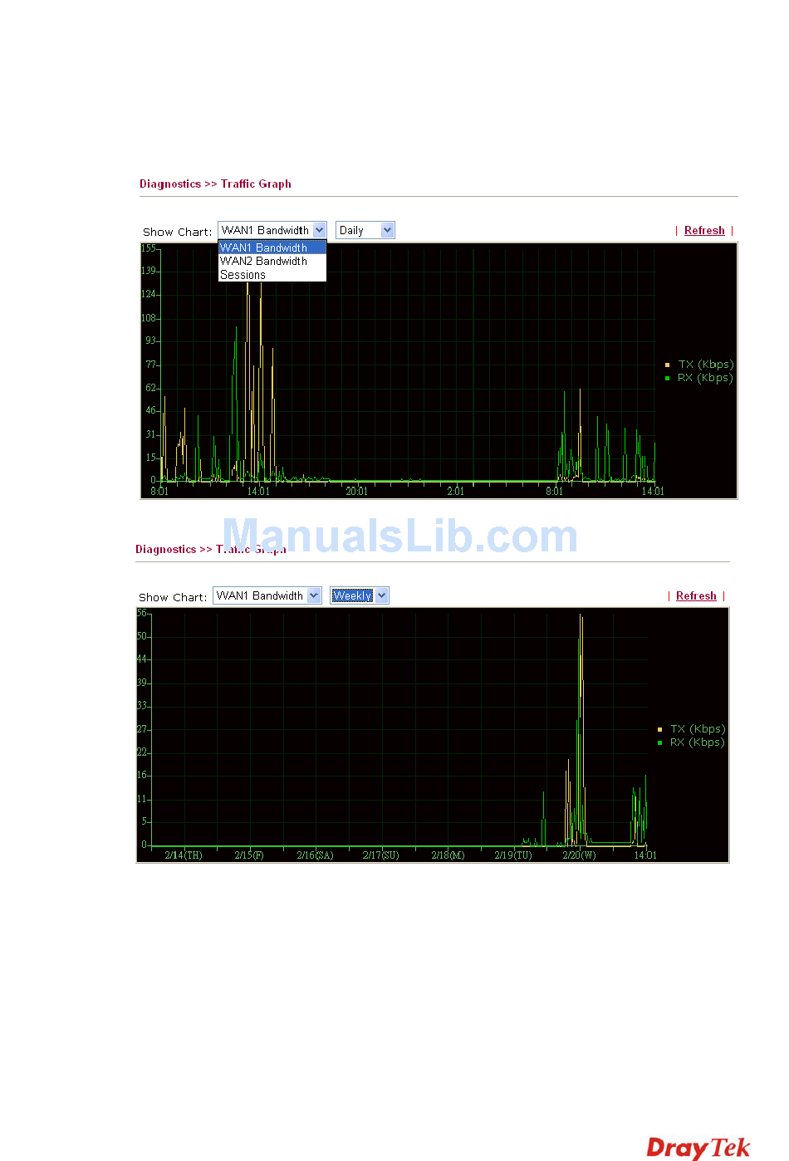Click the 20:01 time label on daily axis
This screenshot has width=789, height=1161.
tap(356, 492)
